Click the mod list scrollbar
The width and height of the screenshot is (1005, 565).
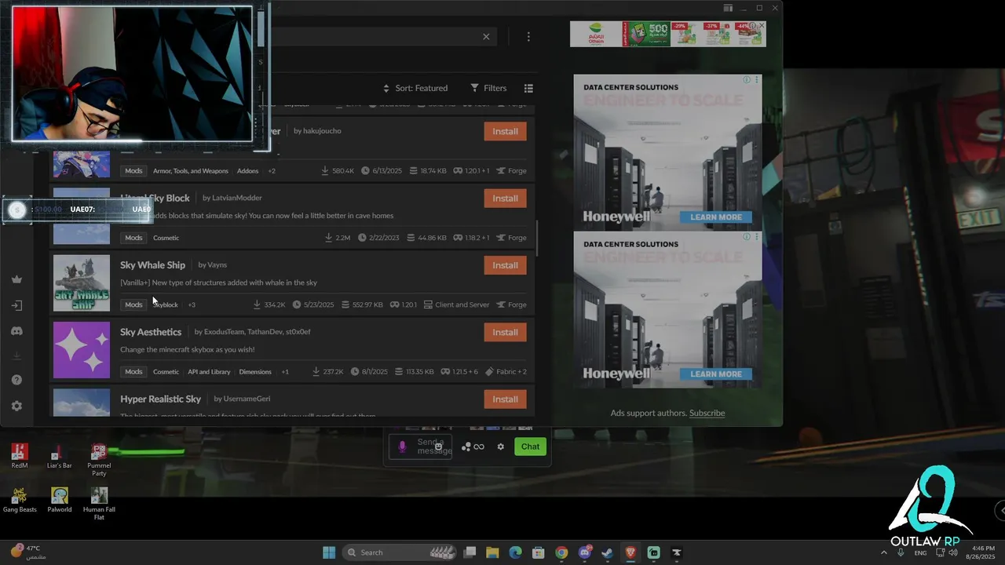click(x=537, y=238)
